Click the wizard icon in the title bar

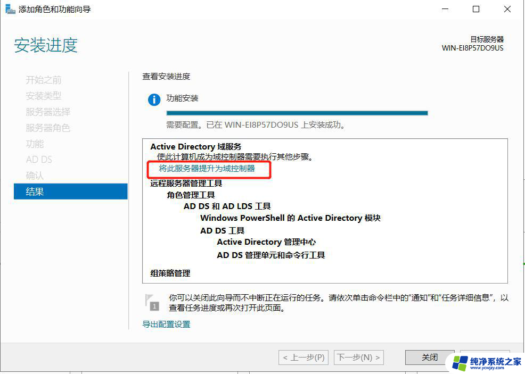click(x=10, y=9)
